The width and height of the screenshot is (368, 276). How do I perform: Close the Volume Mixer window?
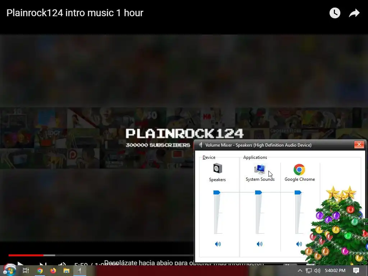[359, 144]
